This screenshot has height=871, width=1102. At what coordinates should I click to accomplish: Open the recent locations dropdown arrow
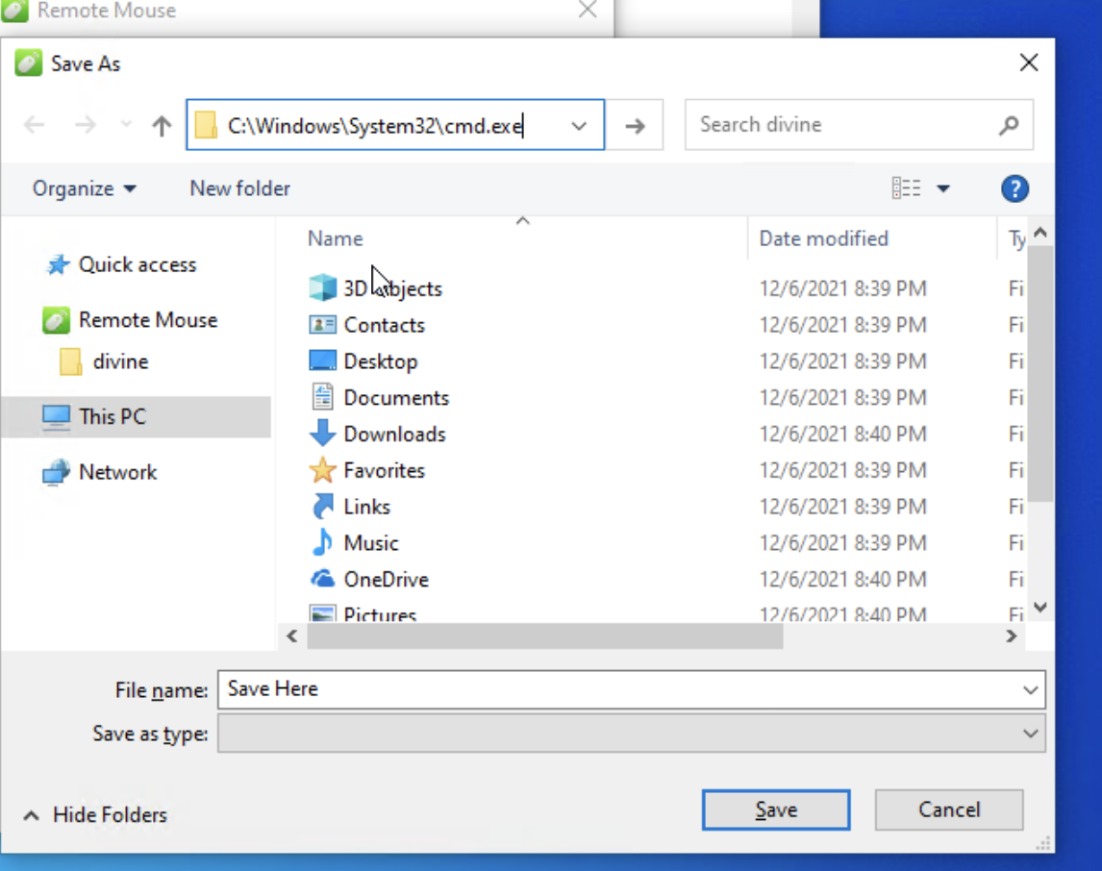coord(126,125)
